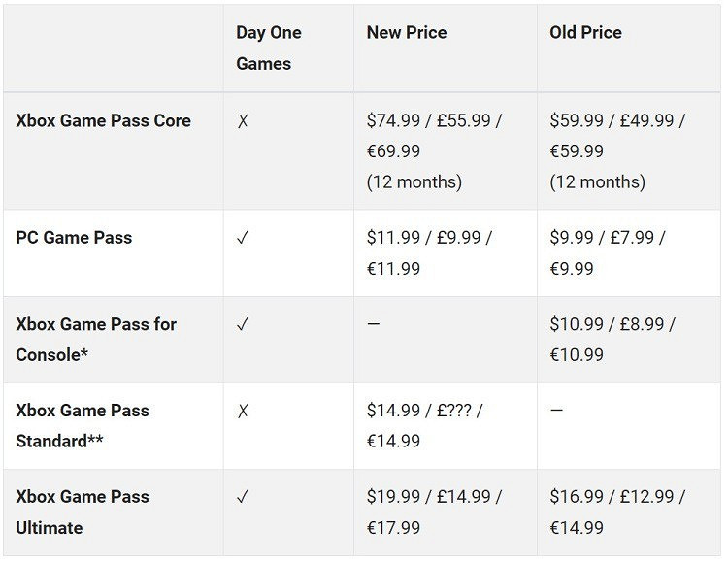
Task: Click the PC Game Pass row label
Action: coord(74,238)
